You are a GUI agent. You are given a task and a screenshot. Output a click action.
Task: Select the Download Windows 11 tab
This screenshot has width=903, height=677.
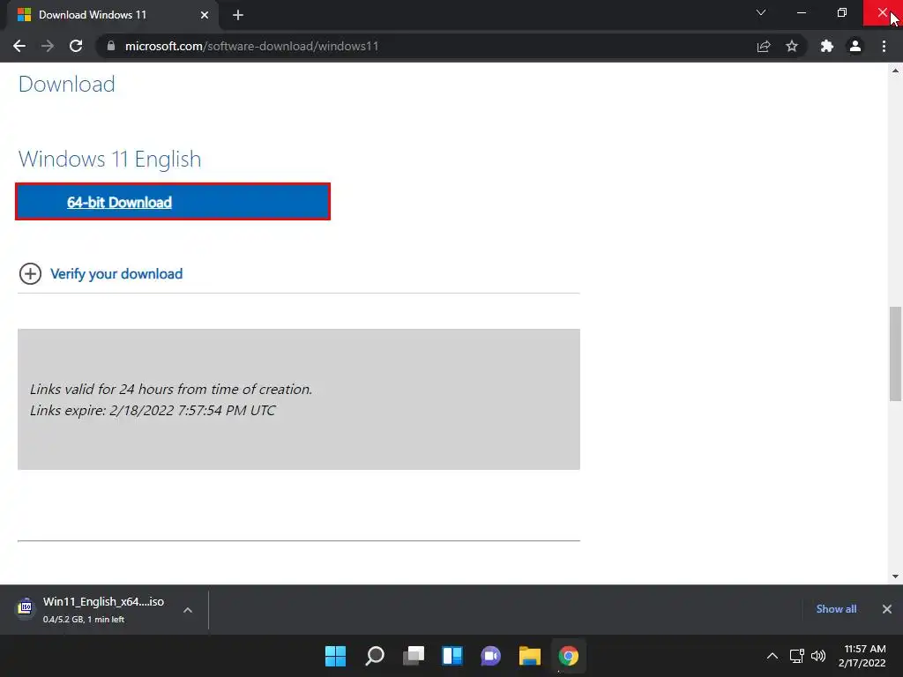112,15
